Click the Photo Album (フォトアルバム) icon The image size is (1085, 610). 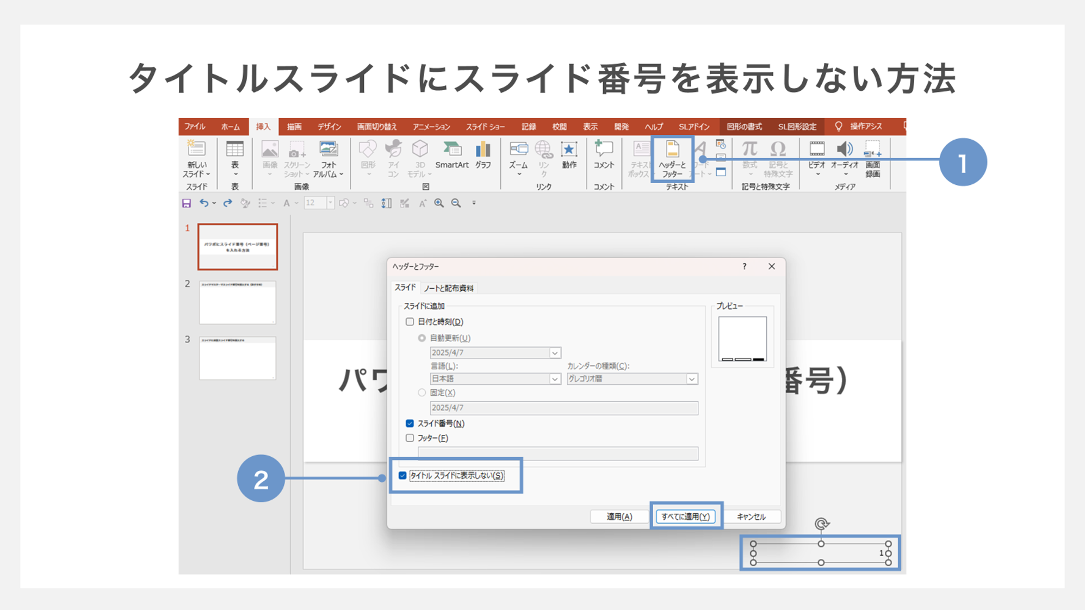328,149
